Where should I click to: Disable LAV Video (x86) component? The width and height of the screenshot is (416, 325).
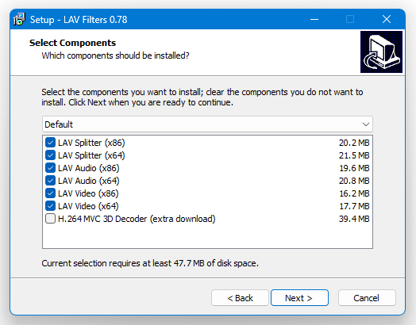[50, 193]
